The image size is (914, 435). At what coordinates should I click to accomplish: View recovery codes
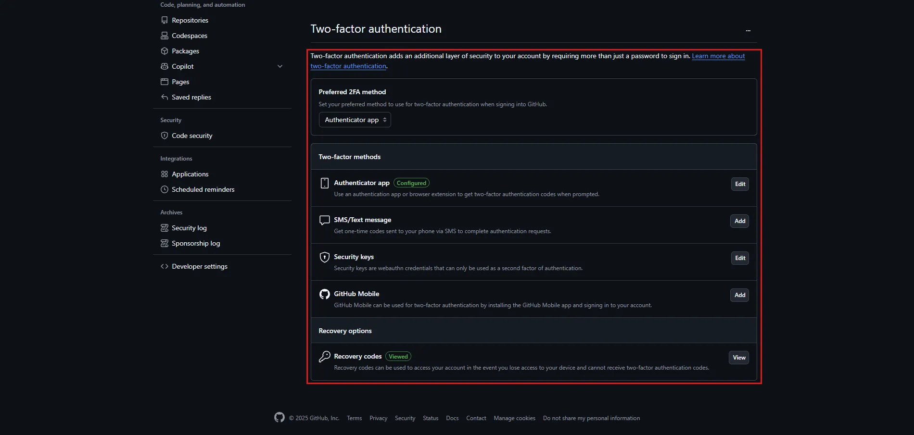point(739,358)
